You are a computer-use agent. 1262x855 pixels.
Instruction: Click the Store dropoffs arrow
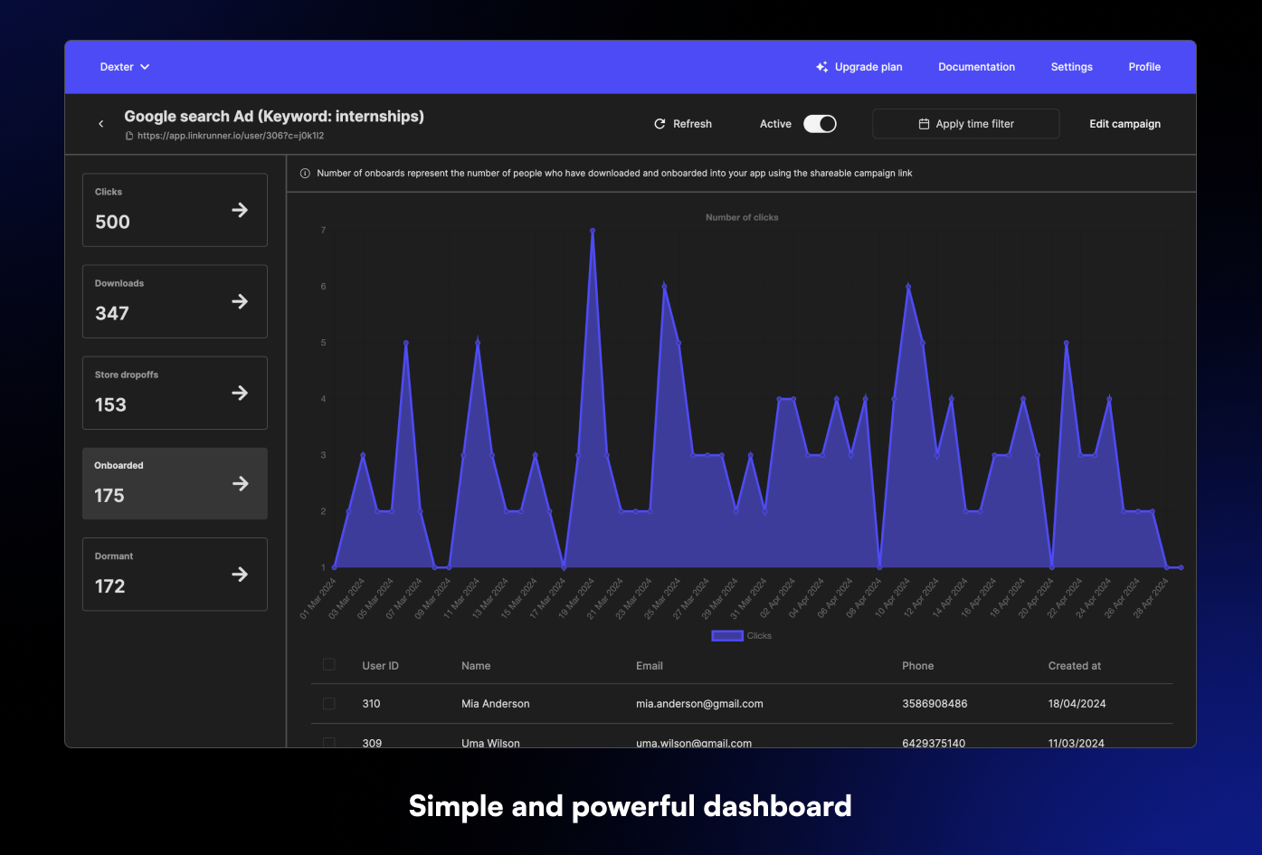(x=240, y=393)
